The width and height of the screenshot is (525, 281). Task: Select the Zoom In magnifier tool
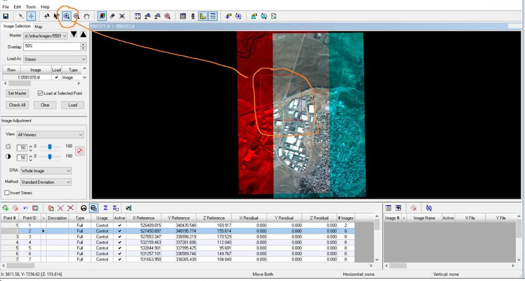click(x=67, y=16)
